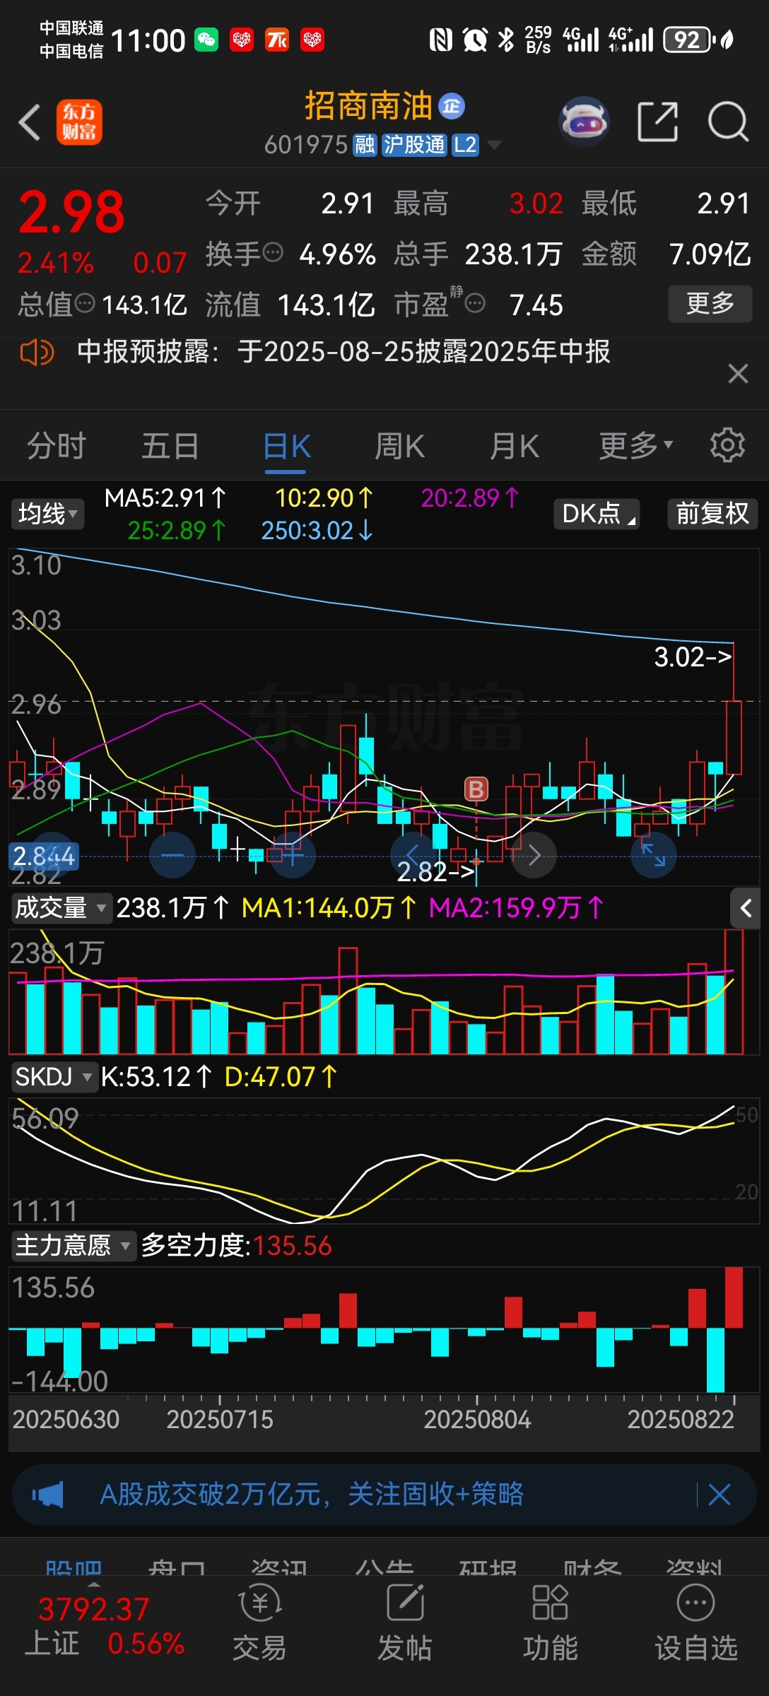This screenshot has height=1696, width=769.
Task: Tap the MA5:2.91 moving average label
Action: coord(165,498)
